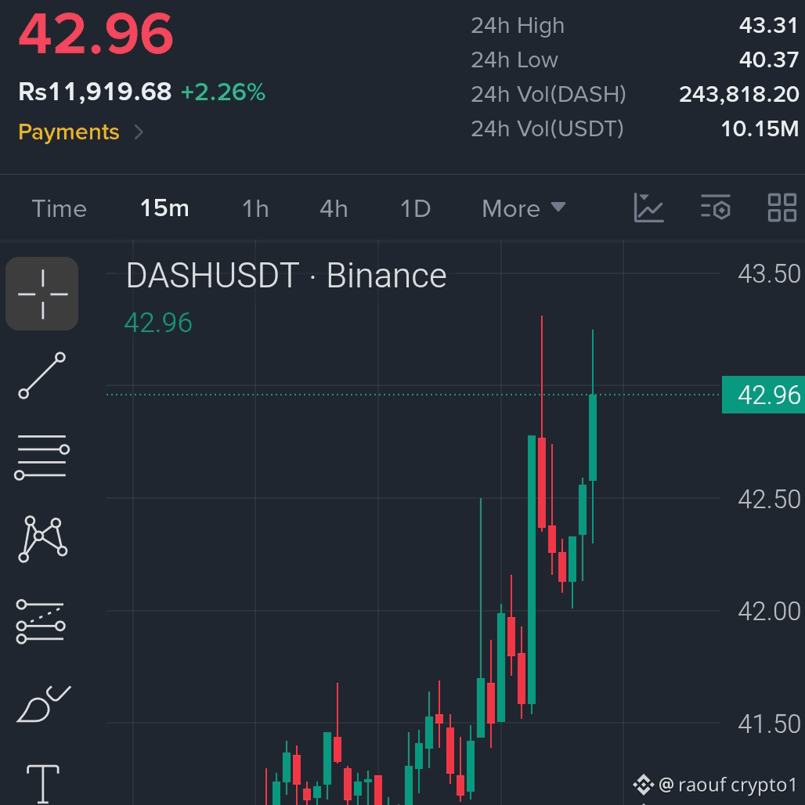Click the 24h Vol(USDT) label
Viewport: 805px width, 805px height.
tap(547, 129)
